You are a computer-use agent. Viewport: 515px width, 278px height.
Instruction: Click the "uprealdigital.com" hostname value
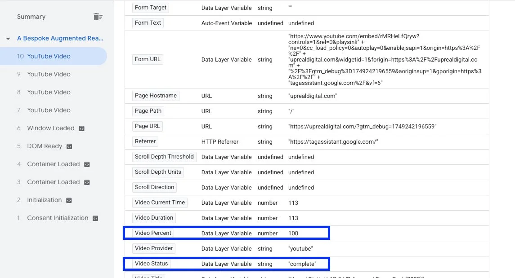pyautogui.click(x=313, y=96)
